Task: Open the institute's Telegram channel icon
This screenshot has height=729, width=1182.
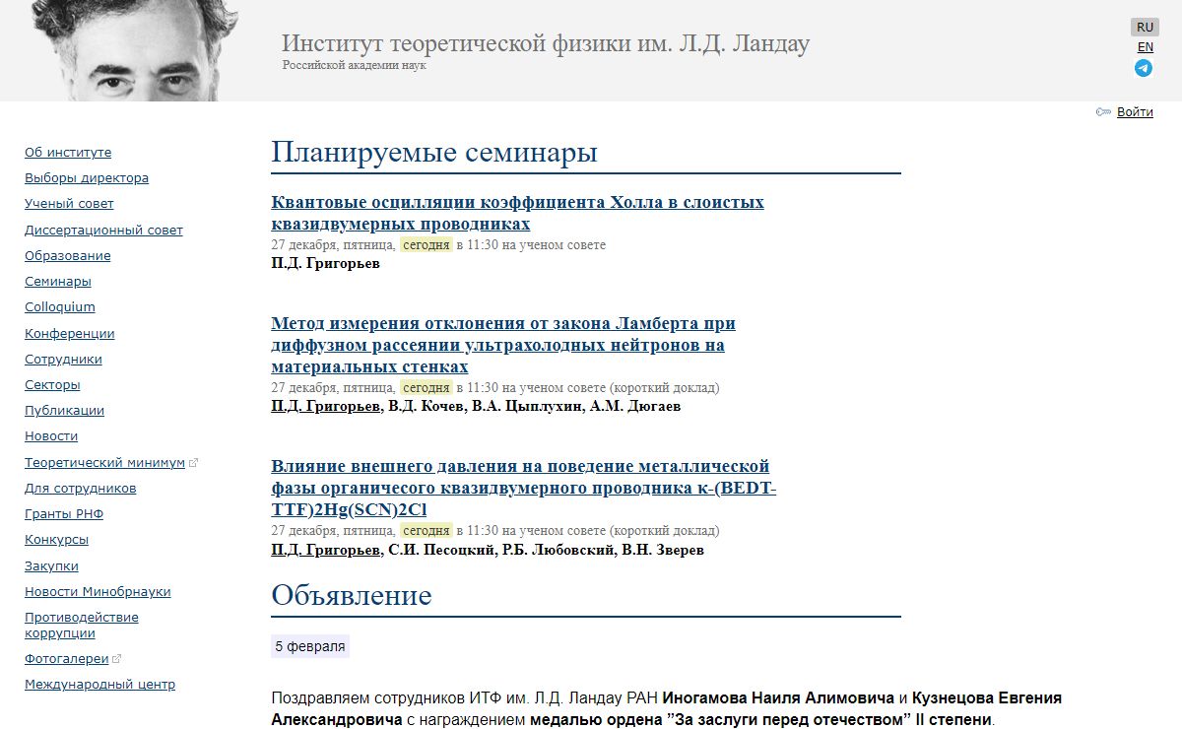Action: [1144, 68]
